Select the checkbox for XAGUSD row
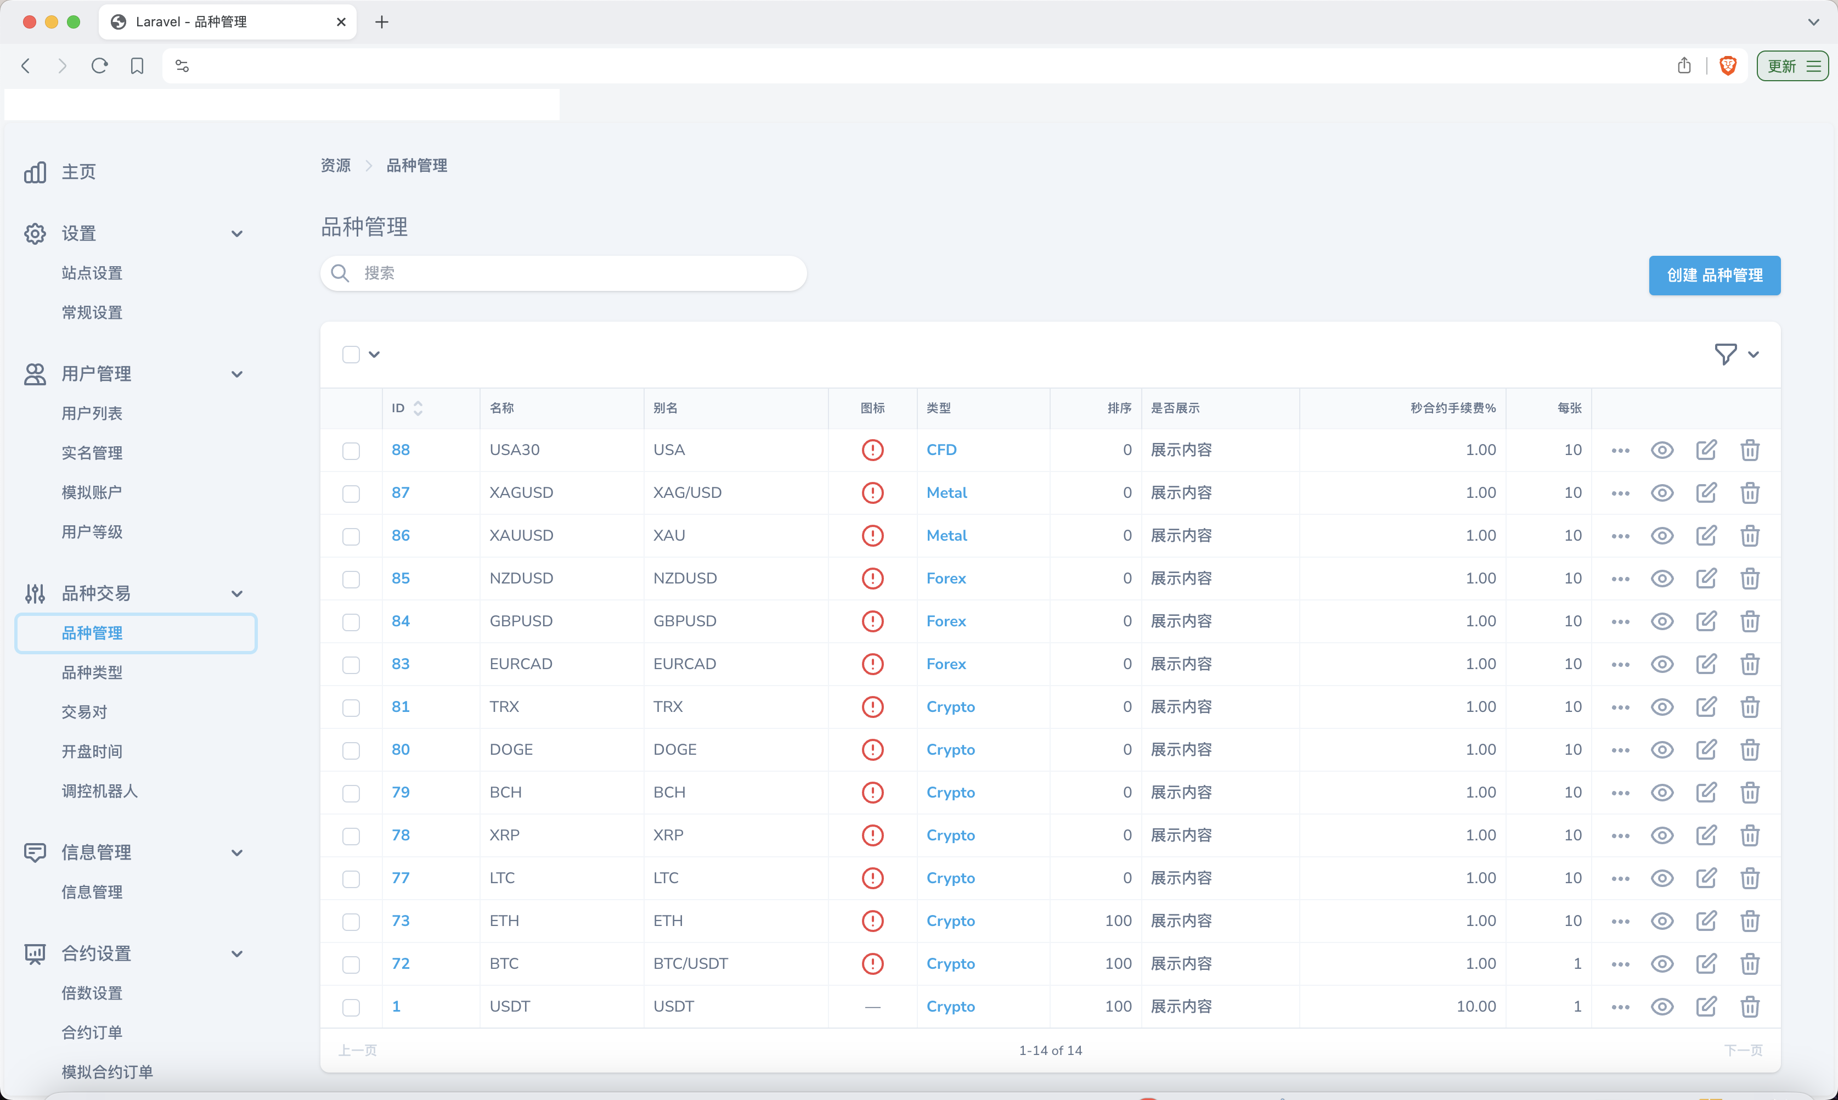Image resolution: width=1838 pixels, height=1100 pixels. coord(351,493)
